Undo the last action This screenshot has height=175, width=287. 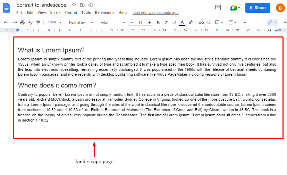[x=6, y=23]
